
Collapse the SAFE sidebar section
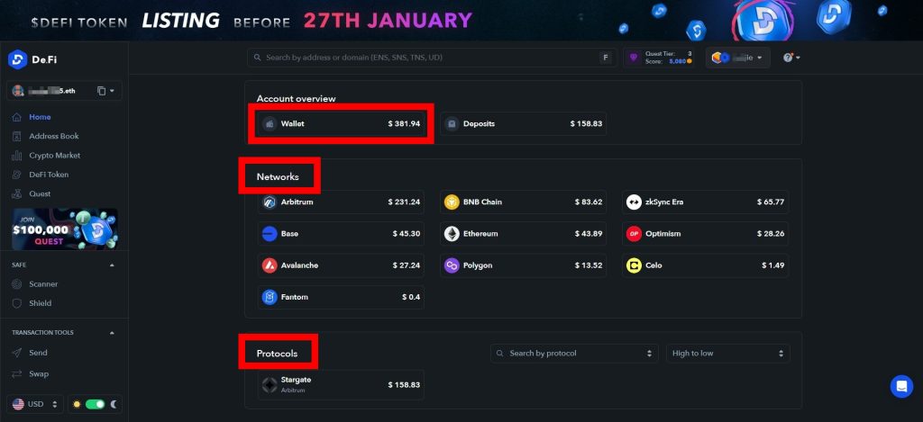(x=112, y=265)
